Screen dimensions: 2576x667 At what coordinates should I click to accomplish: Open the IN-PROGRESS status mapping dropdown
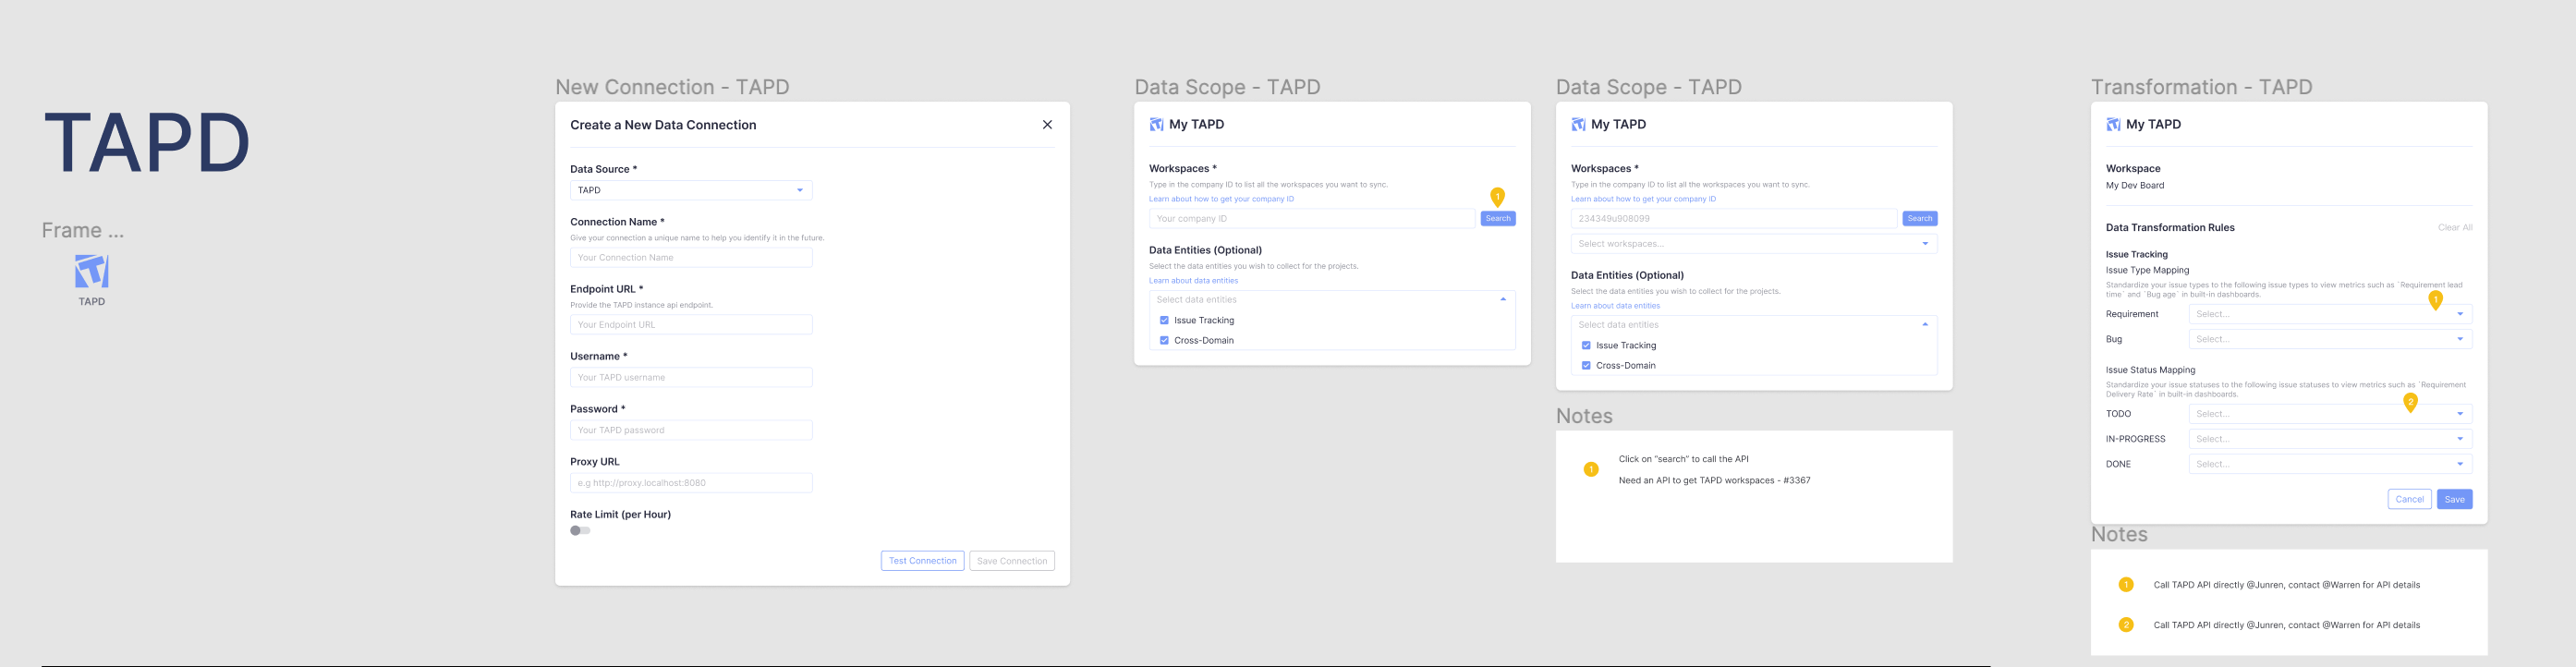pyautogui.click(x=2330, y=439)
